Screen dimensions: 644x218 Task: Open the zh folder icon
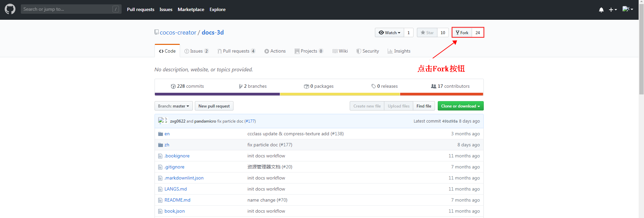tap(161, 145)
